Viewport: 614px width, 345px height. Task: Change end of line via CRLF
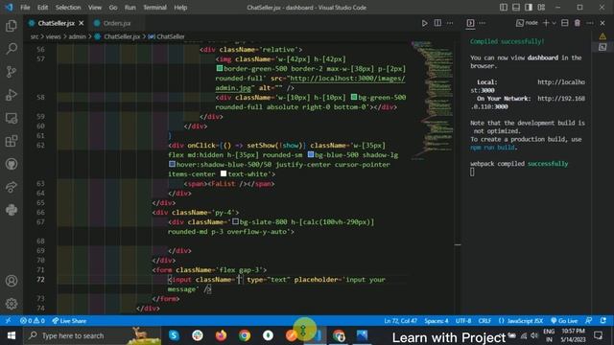484,321
